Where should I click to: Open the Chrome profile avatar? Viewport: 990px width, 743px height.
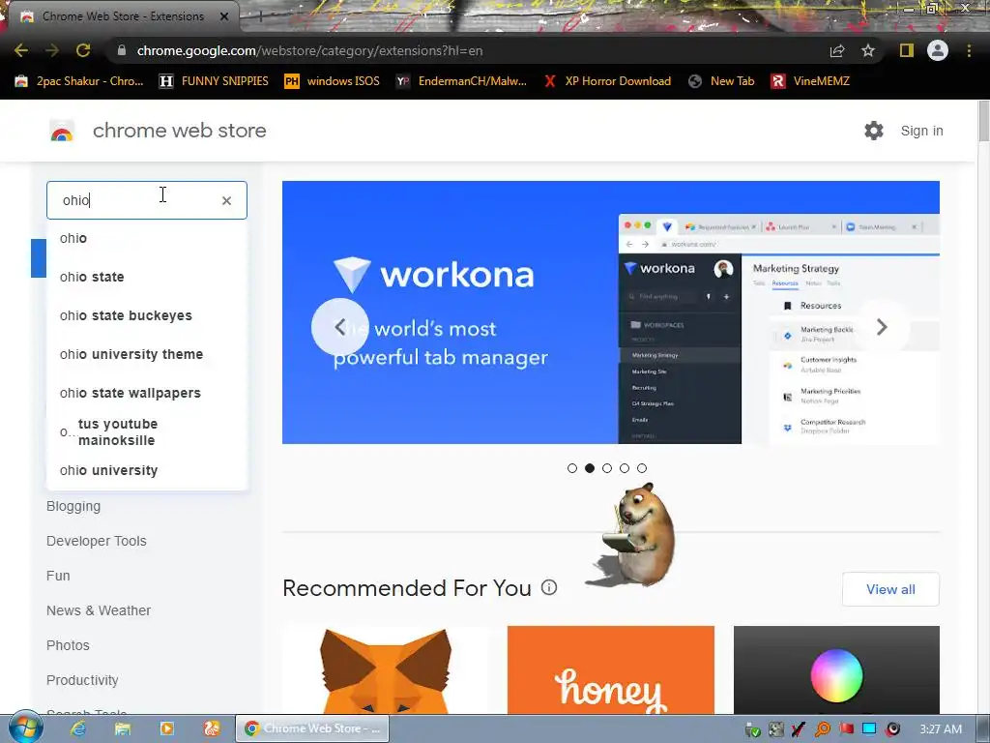tap(938, 50)
